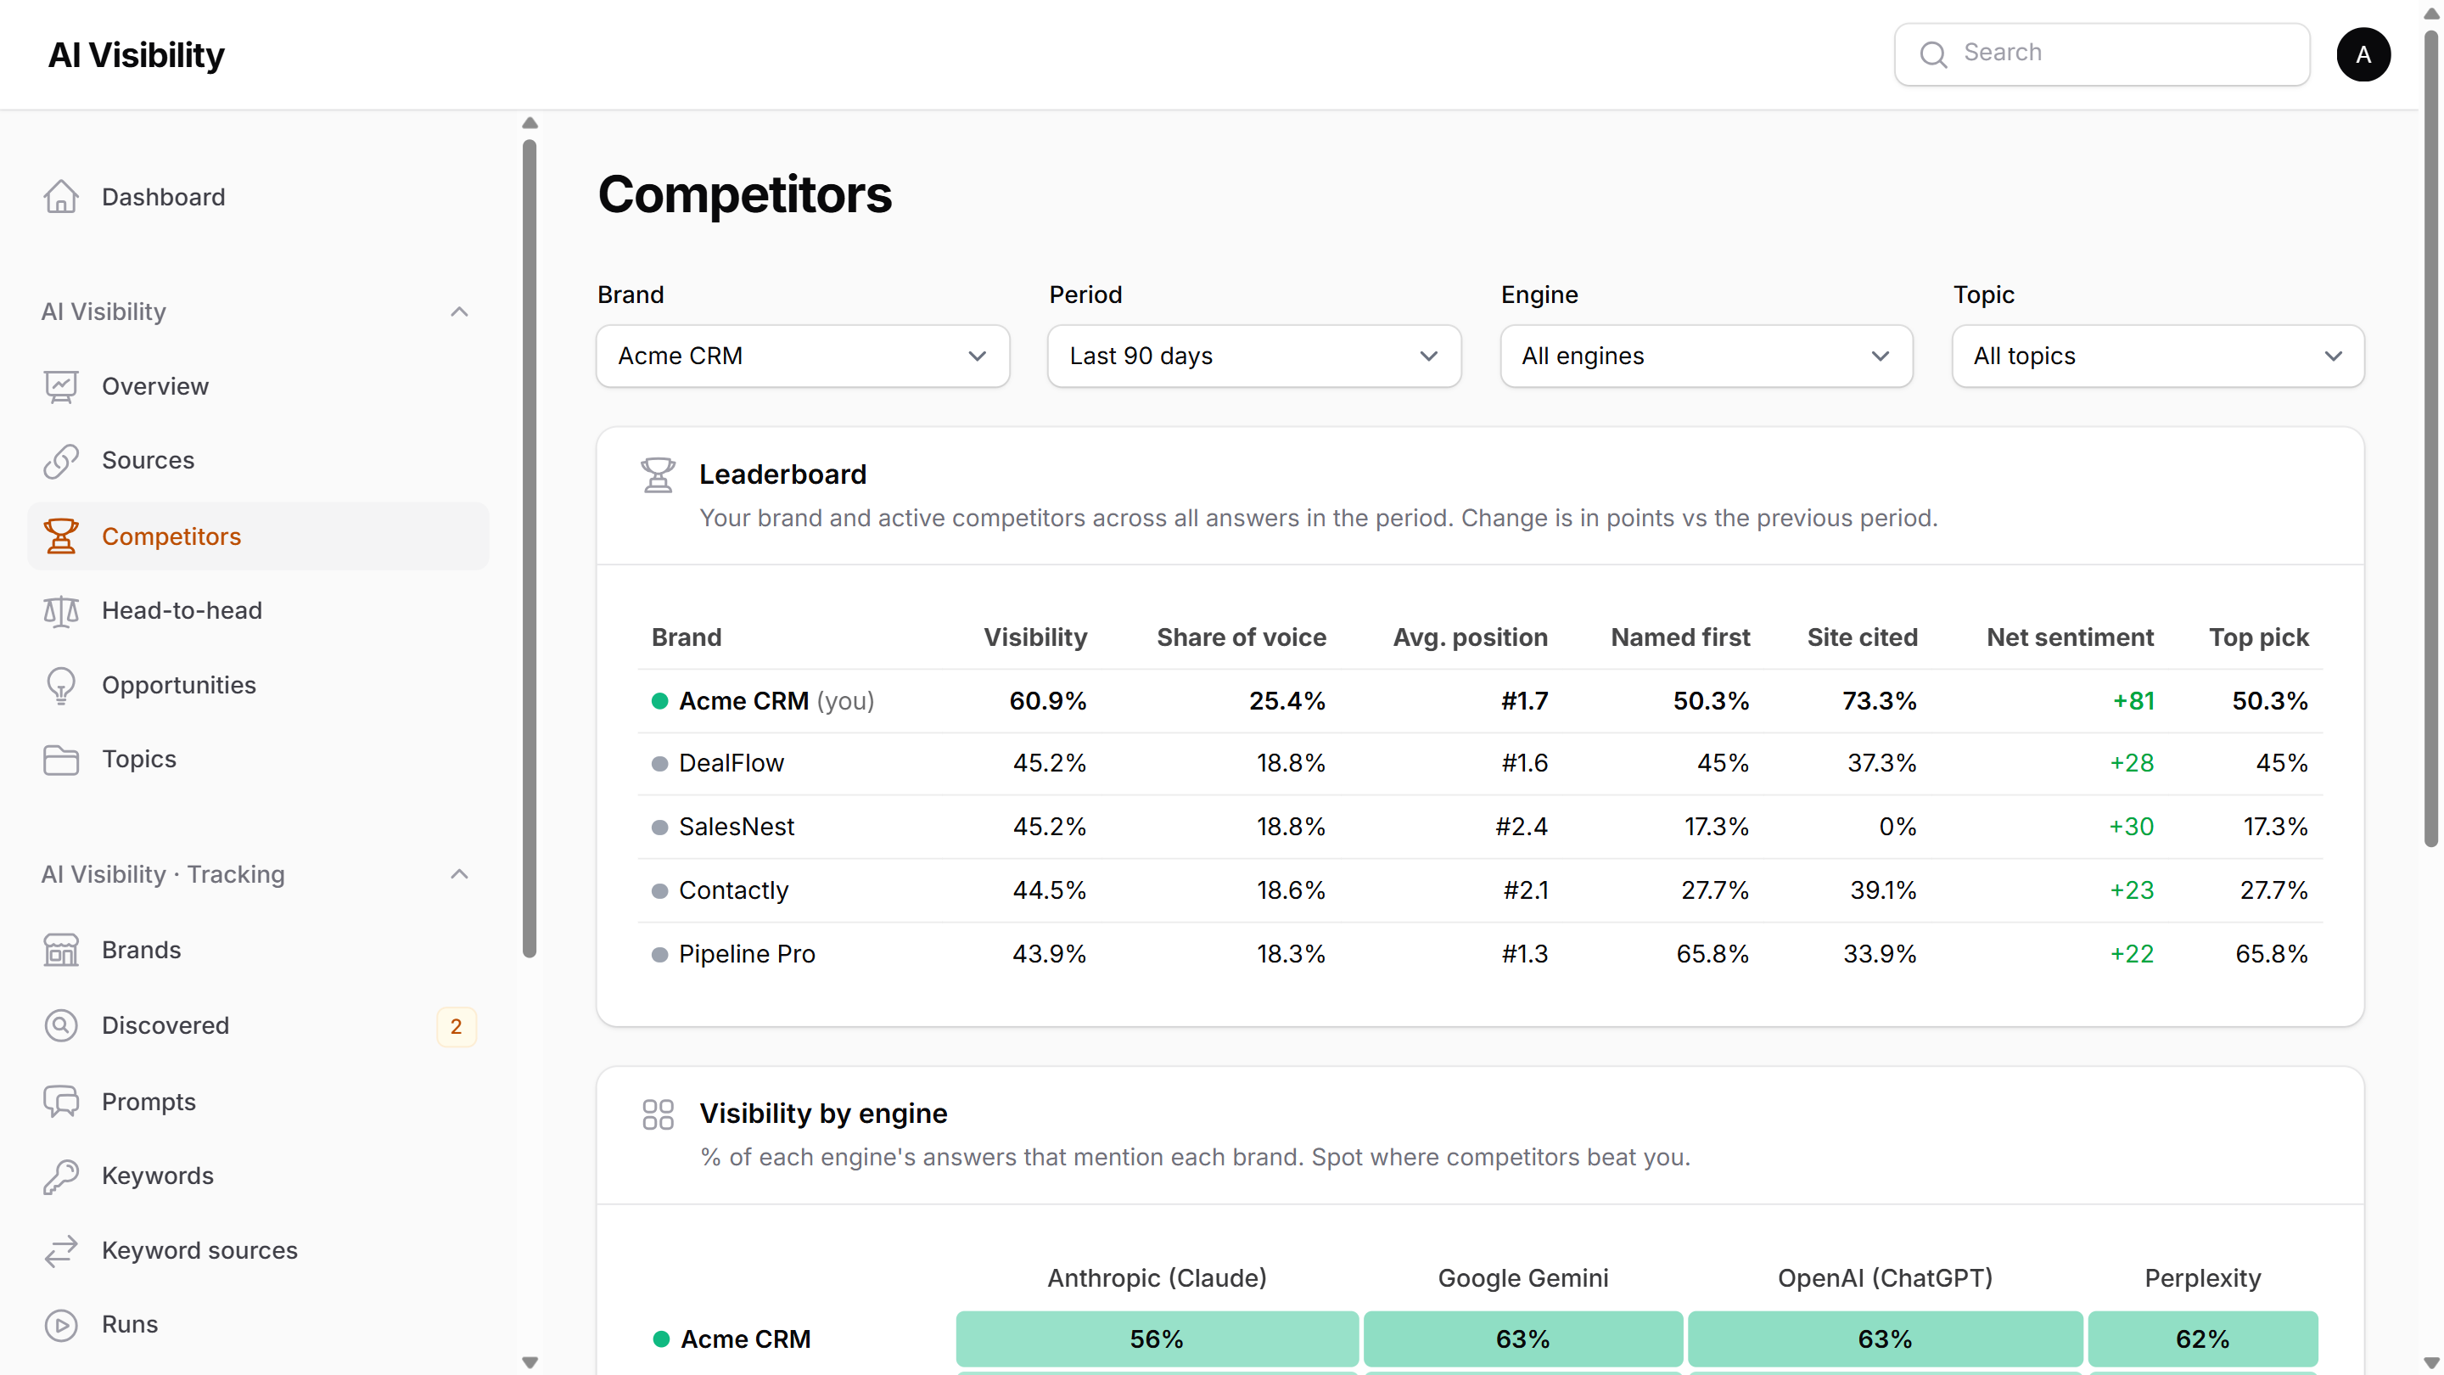Navigate to Runs

point(258,1325)
